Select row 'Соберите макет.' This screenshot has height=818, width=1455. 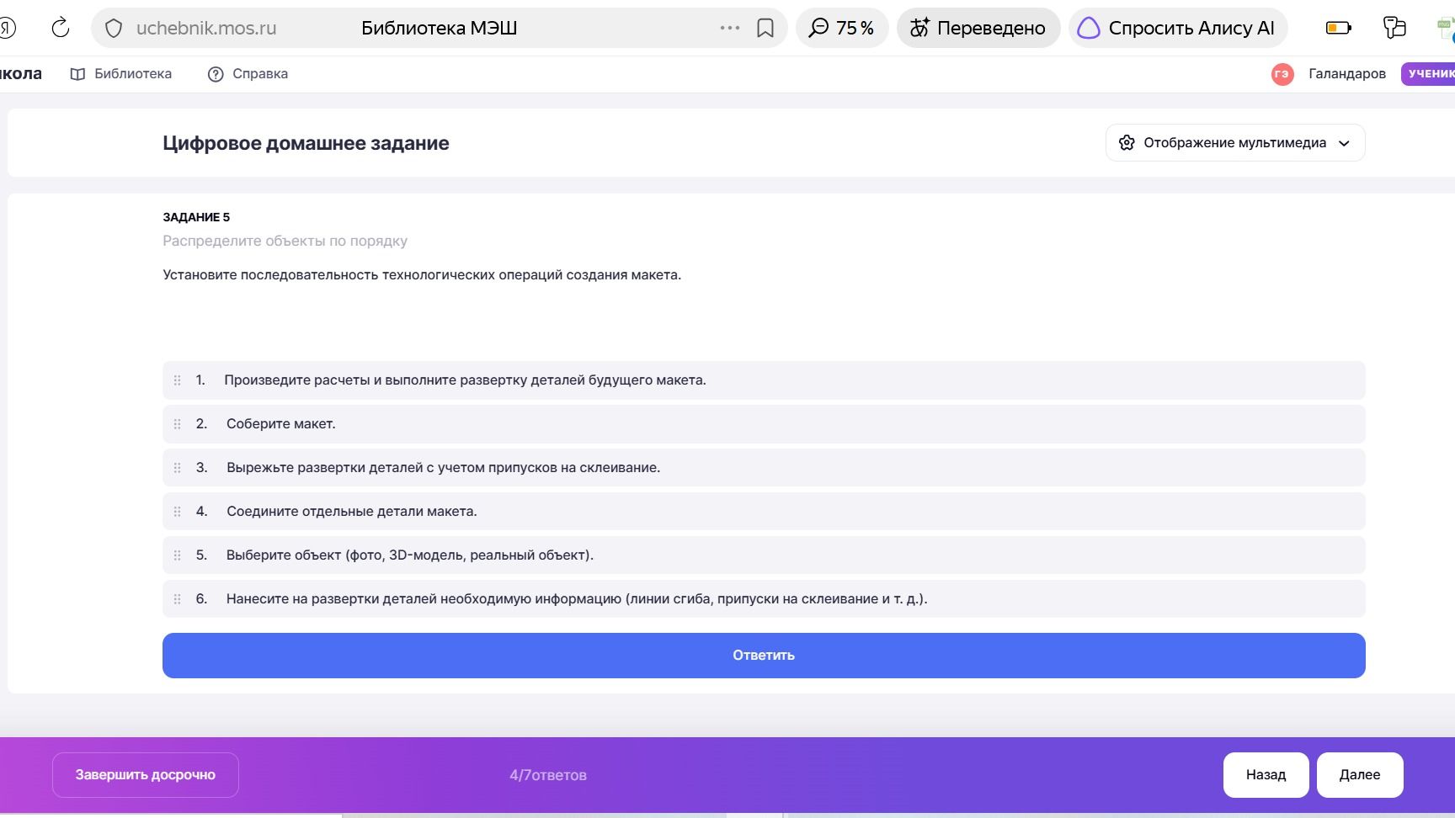tap(764, 424)
